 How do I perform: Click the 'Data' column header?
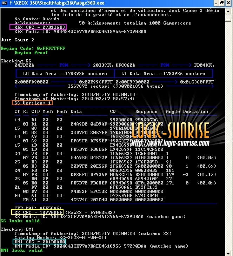pyautogui.click(x=76, y=112)
